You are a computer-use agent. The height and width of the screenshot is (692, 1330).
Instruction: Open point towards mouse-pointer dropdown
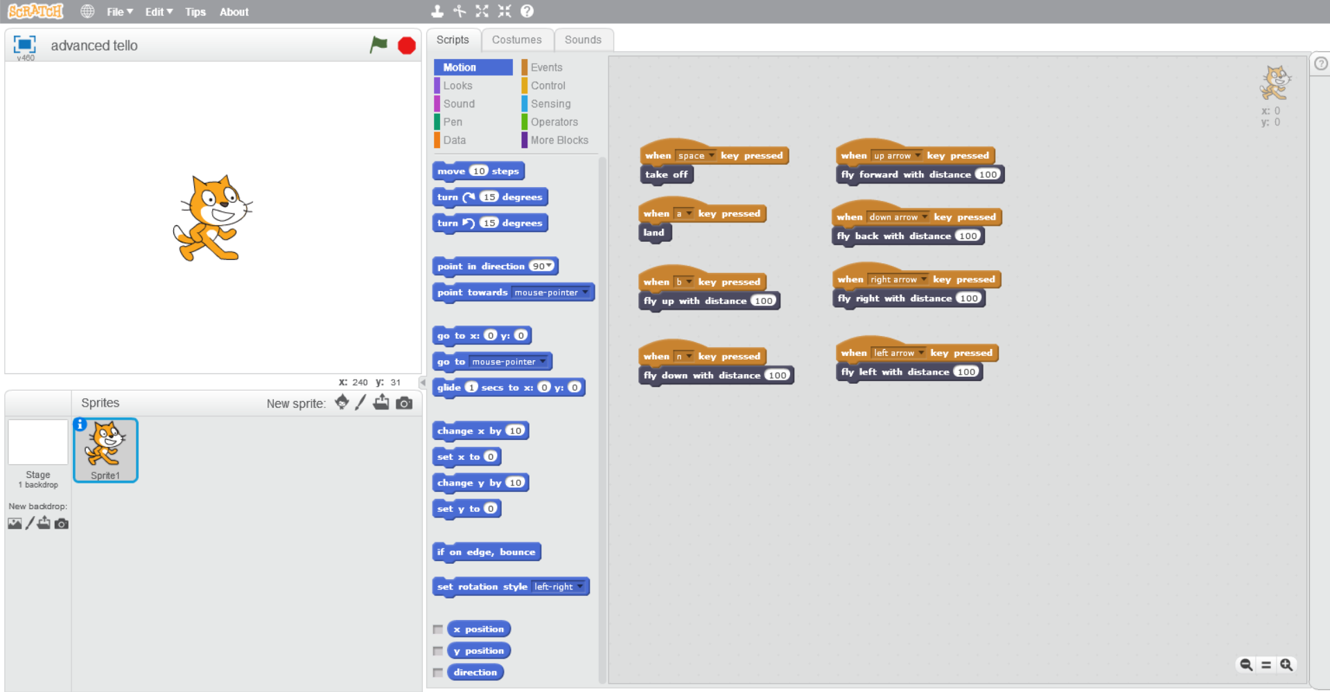[x=552, y=292]
